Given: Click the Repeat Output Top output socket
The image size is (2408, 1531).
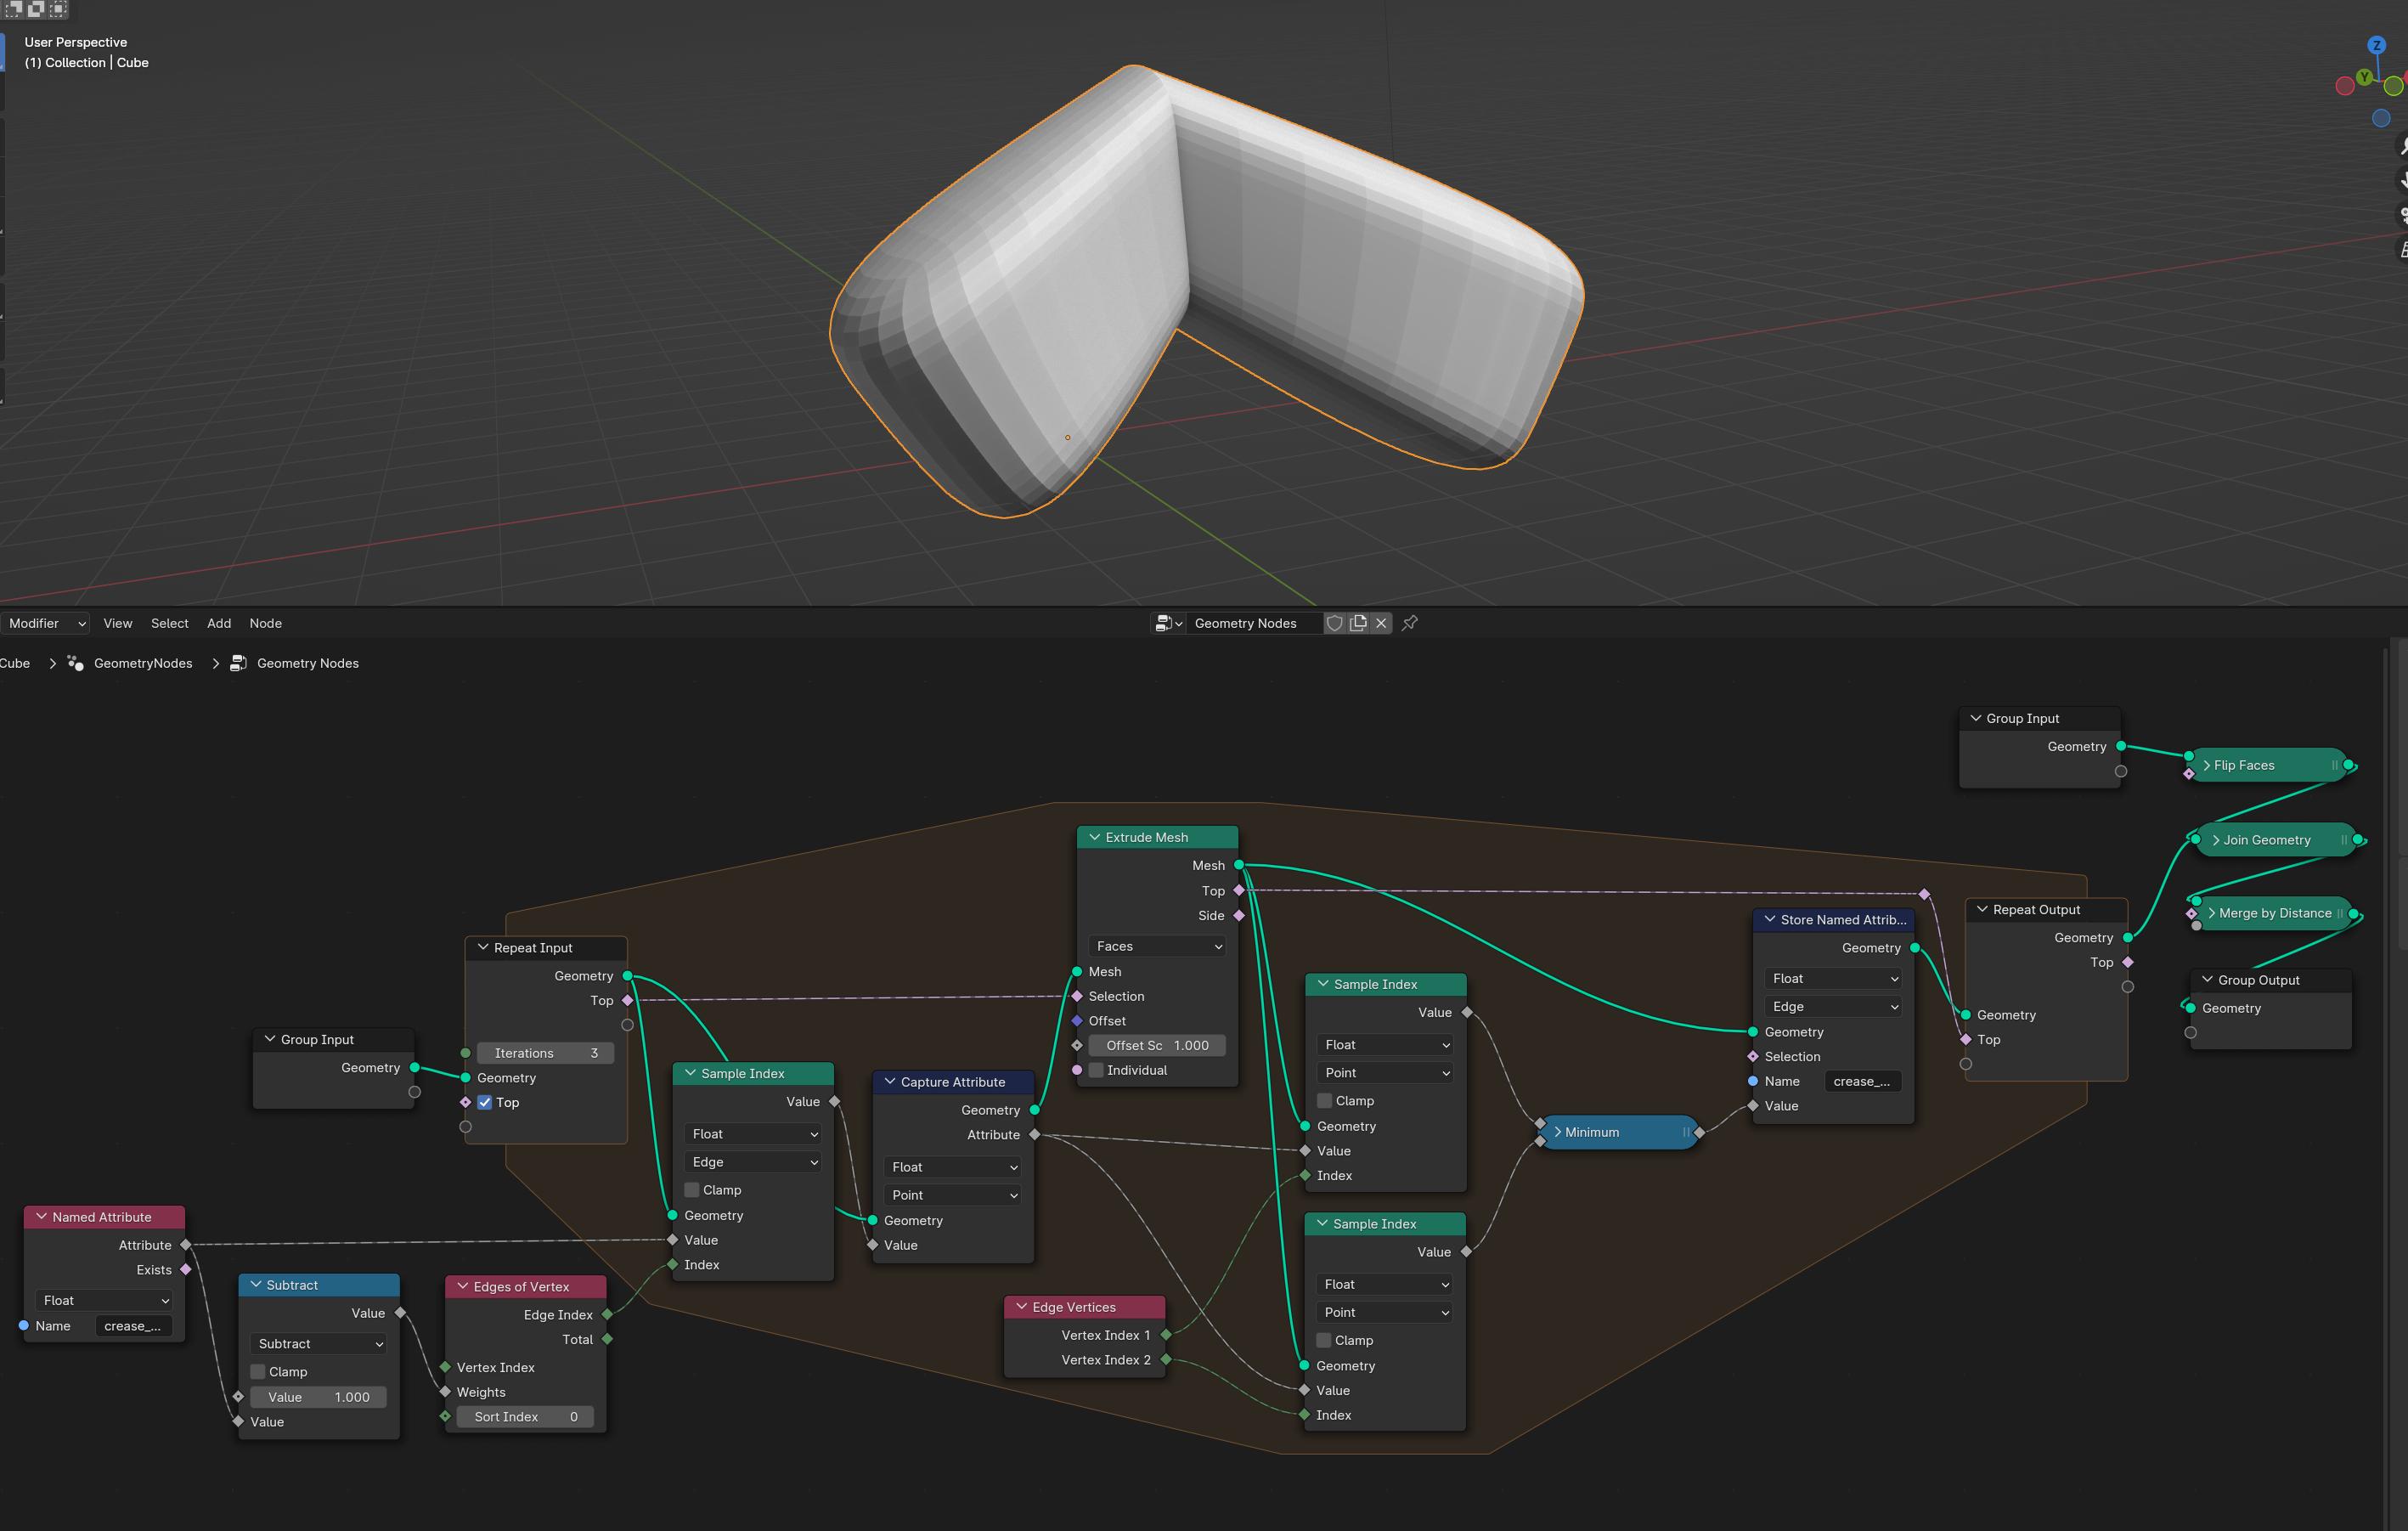Looking at the screenshot, I should point(2128,962).
